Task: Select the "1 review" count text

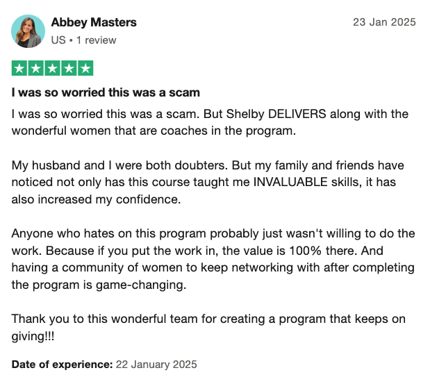Action: pos(97,40)
